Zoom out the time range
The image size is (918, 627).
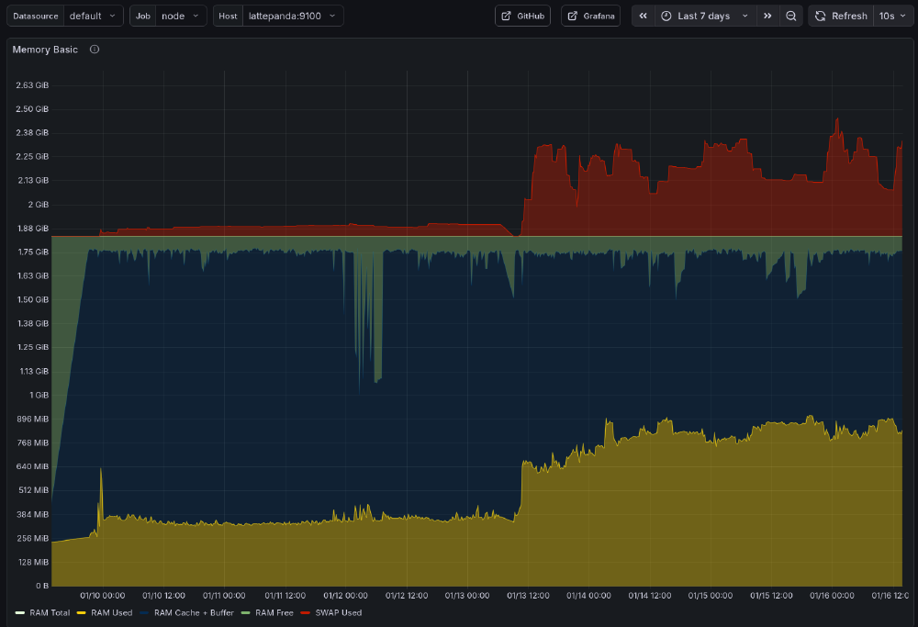click(791, 16)
